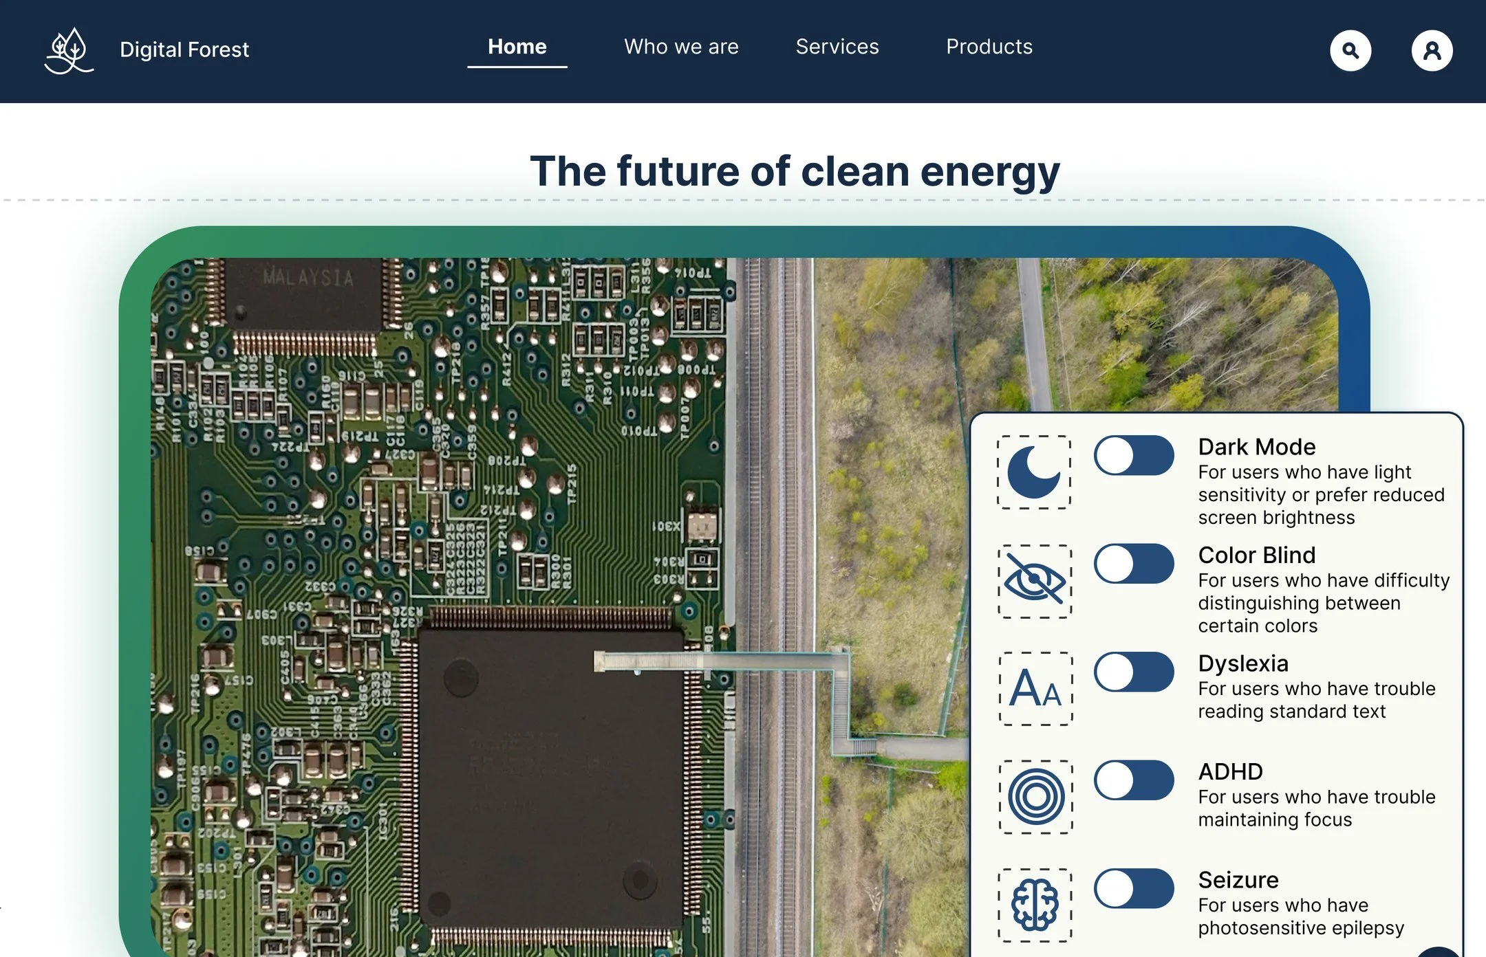
Task: Click the Color Blind description about distinguishing colors
Action: [x=1324, y=603]
